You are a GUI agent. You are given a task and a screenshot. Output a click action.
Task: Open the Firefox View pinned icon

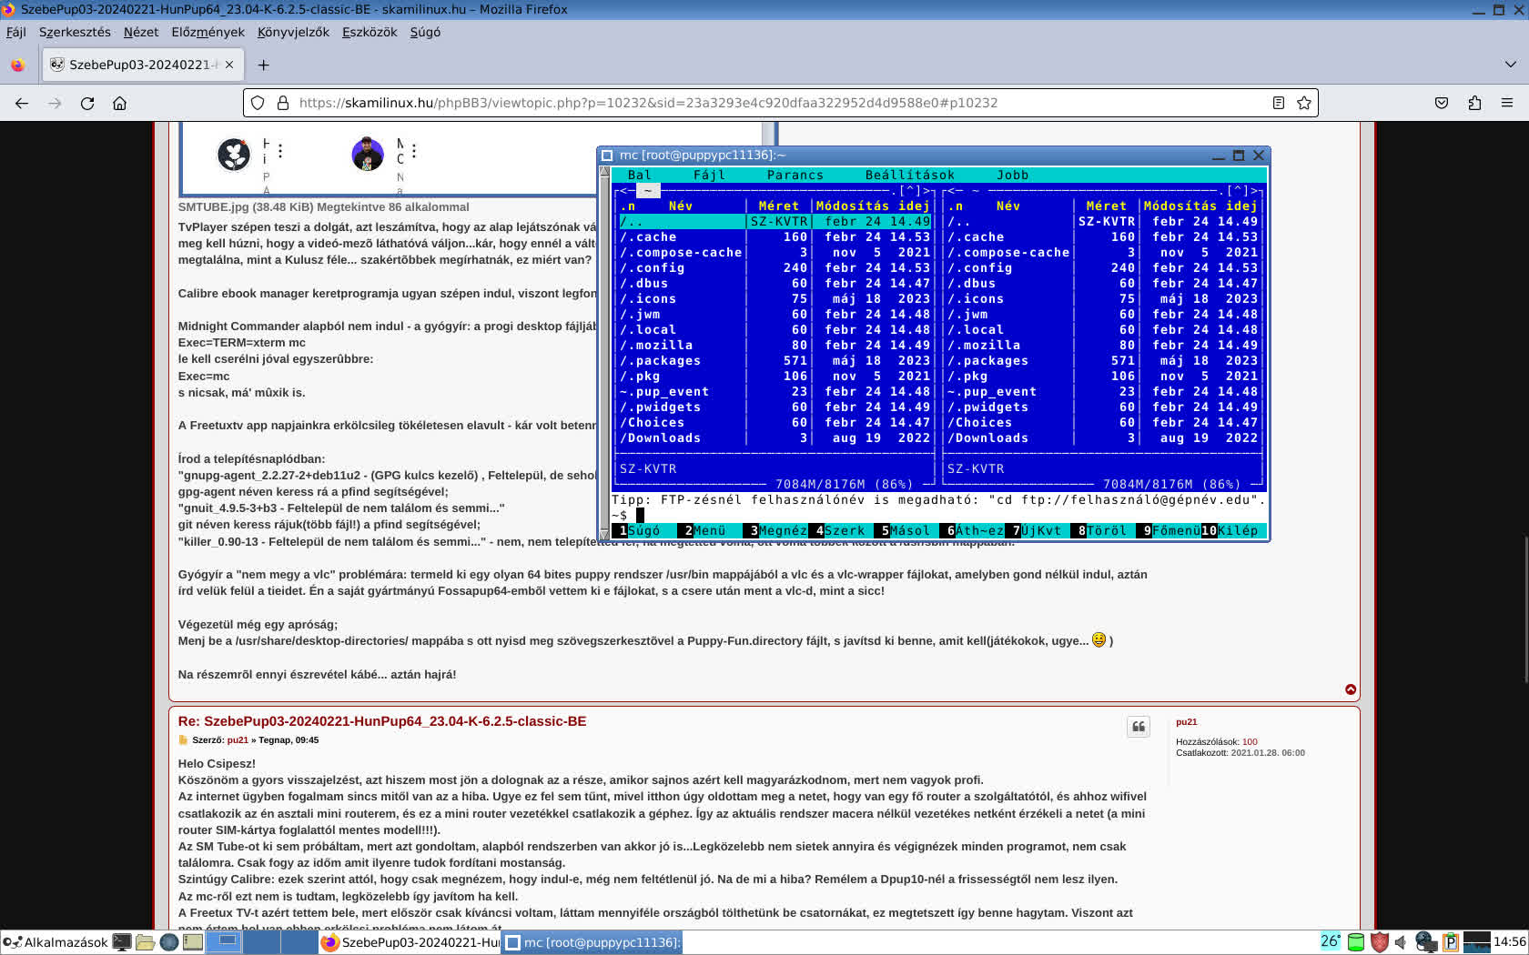[17, 65]
